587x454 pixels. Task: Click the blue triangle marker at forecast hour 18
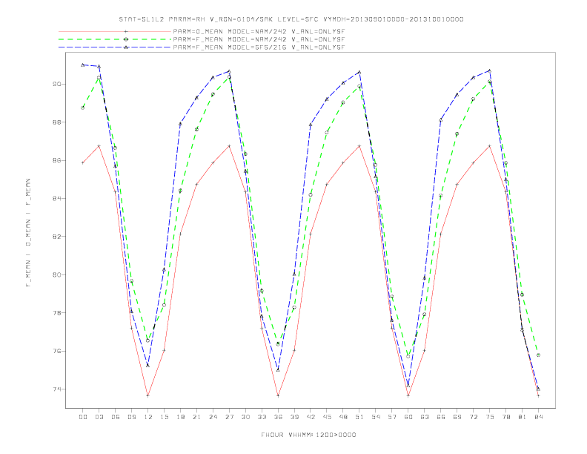point(180,124)
